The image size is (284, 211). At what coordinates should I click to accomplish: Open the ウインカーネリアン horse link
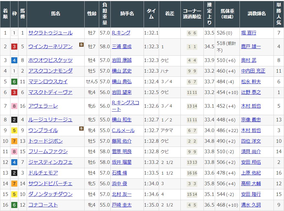51,47
